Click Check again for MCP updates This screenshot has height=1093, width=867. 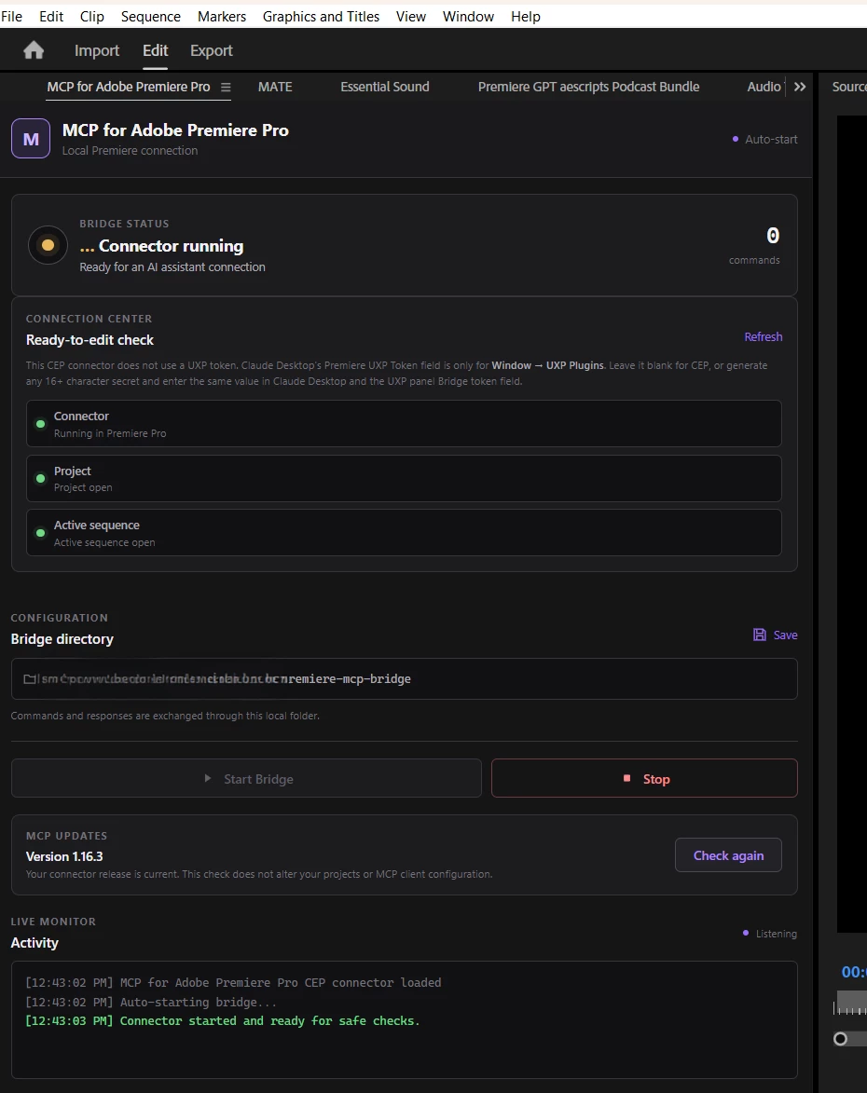(728, 855)
